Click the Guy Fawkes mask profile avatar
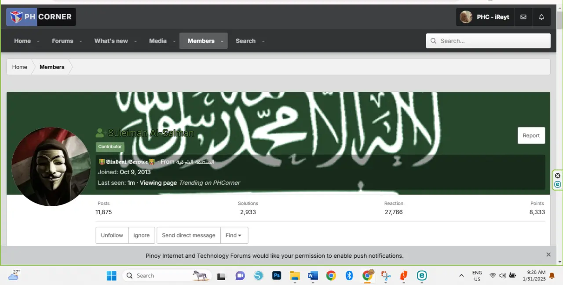The height and width of the screenshot is (285, 563). tap(51, 167)
